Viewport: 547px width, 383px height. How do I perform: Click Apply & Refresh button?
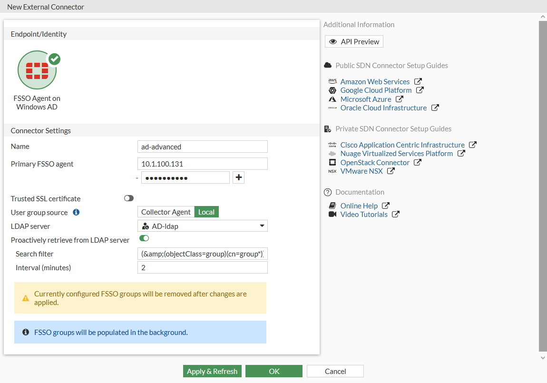(212, 371)
